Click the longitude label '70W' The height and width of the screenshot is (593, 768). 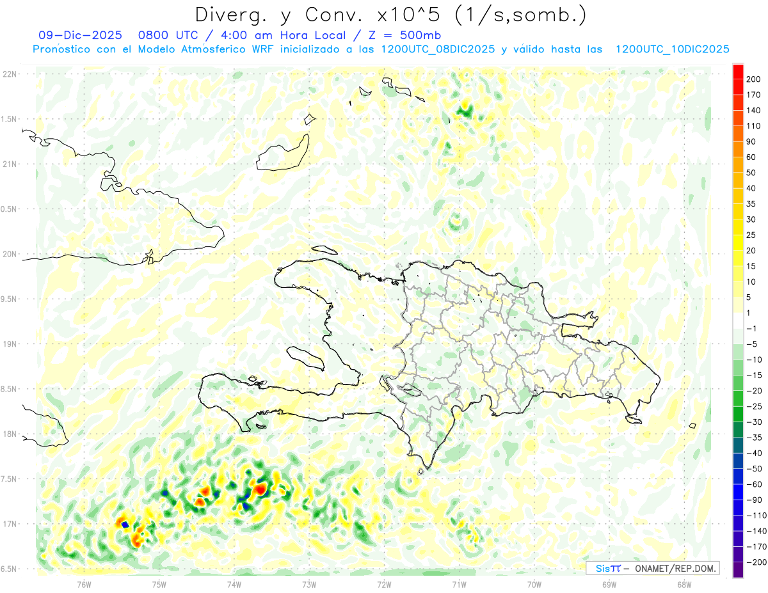click(x=534, y=584)
